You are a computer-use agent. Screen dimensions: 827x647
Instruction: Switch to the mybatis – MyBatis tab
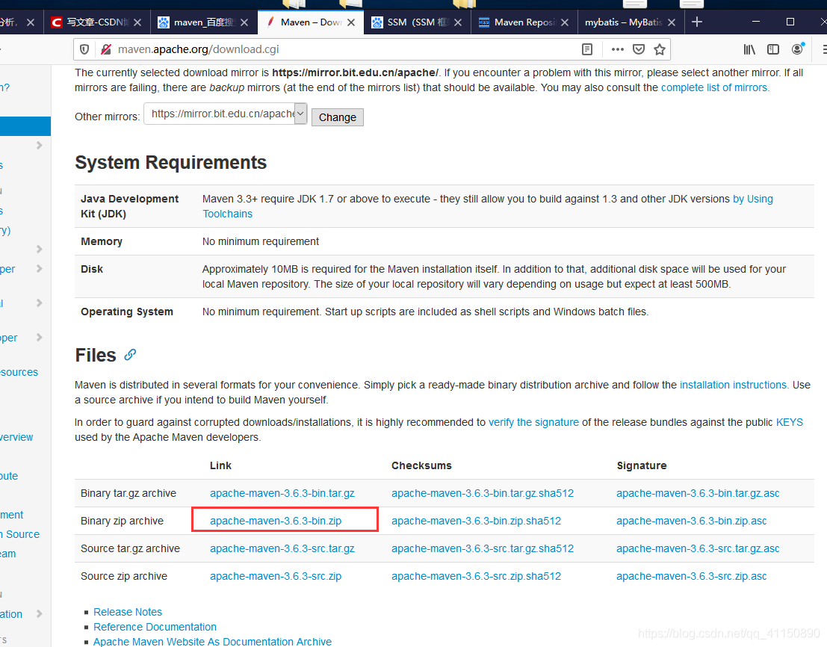click(x=631, y=22)
